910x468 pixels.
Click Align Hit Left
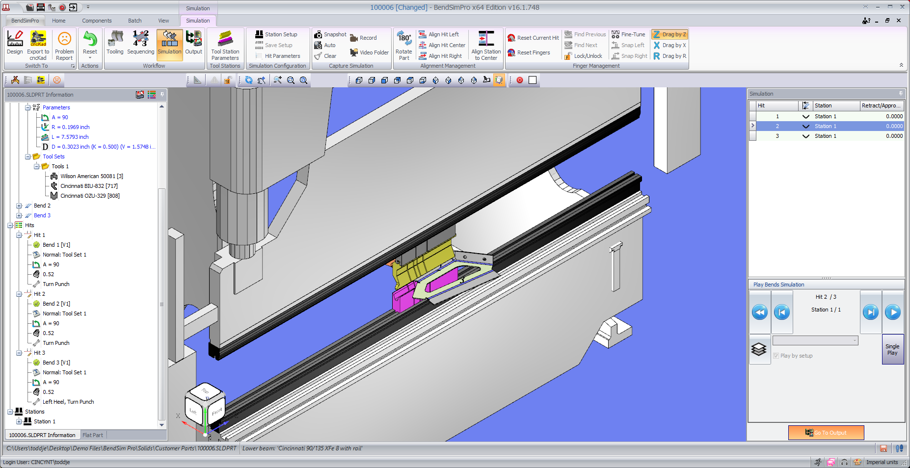coord(439,34)
